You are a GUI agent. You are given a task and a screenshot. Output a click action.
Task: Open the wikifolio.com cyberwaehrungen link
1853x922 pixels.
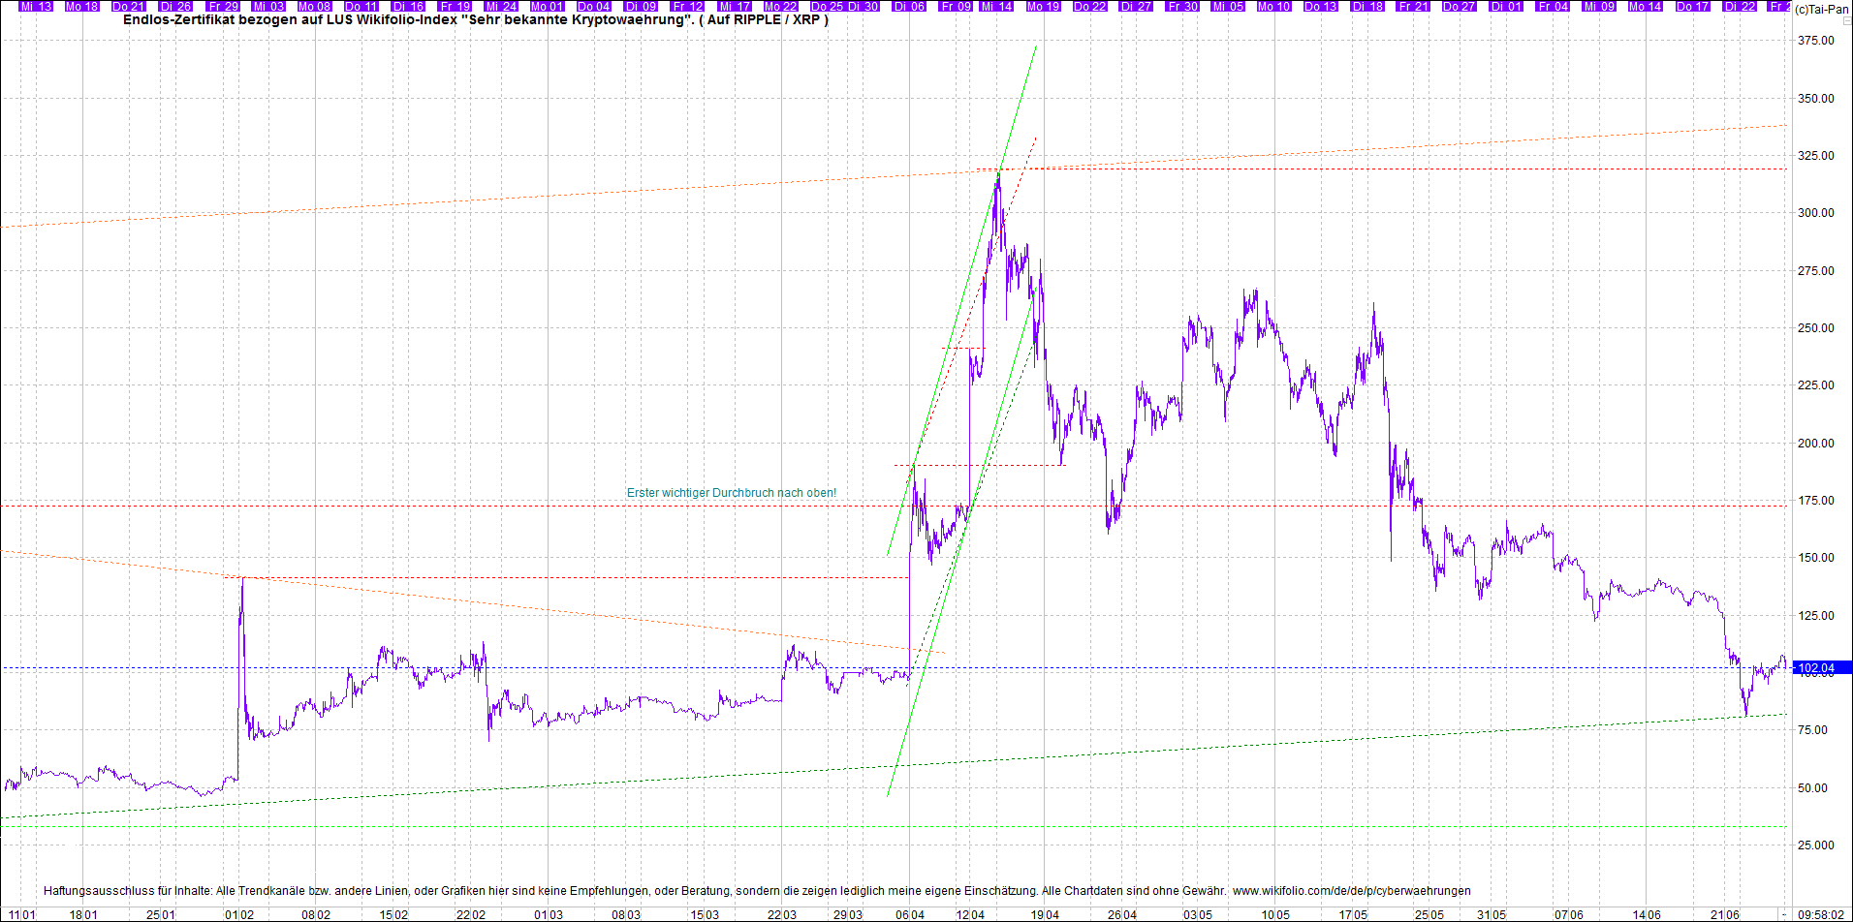pyautogui.click(x=1351, y=891)
